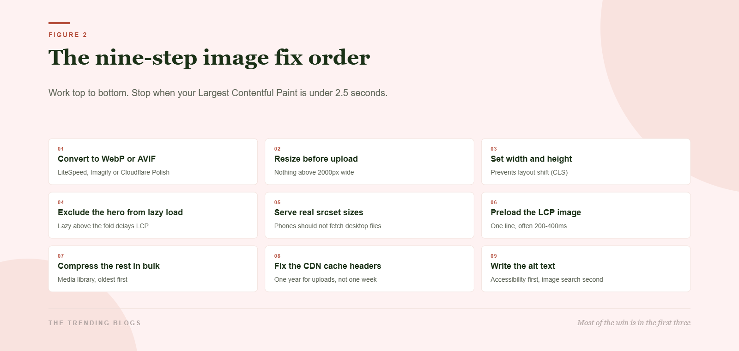Click 'Convert to WebP or AVIF' title
The width and height of the screenshot is (739, 351).
107,159
